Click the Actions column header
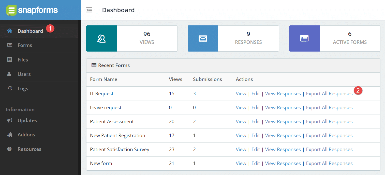Screen dimensions: 385x175 pyautogui.click(x=244, y=79)
